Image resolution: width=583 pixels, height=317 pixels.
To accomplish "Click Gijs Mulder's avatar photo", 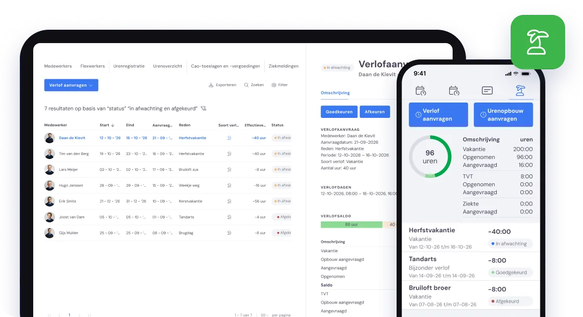I will point(50,233).
